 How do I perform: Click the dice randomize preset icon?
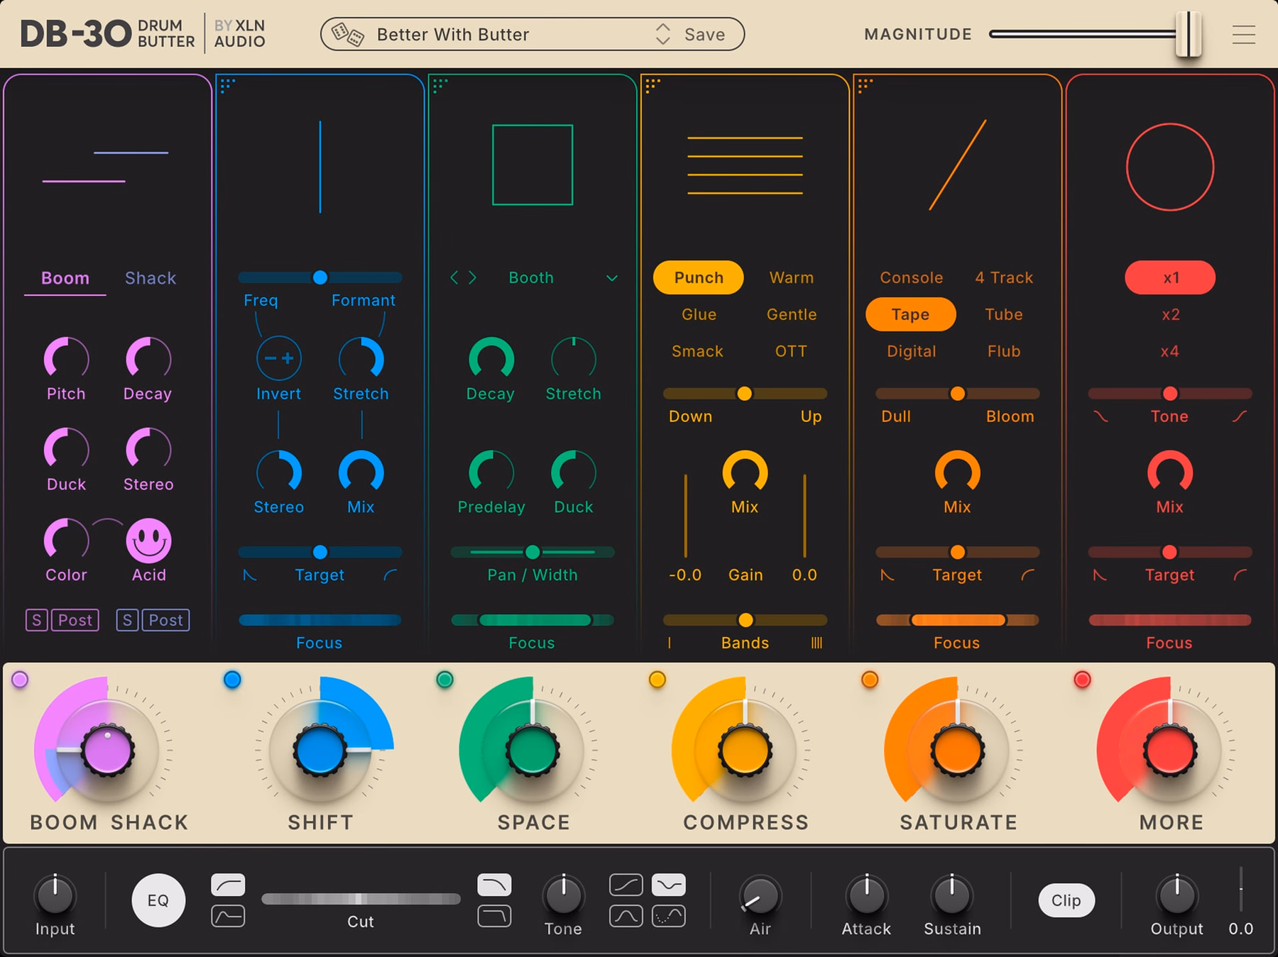pyautogui.click(x=348, y=34)
